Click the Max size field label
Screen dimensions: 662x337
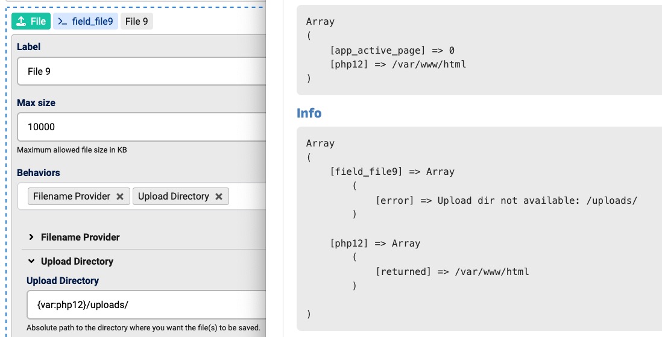point(36,103)
